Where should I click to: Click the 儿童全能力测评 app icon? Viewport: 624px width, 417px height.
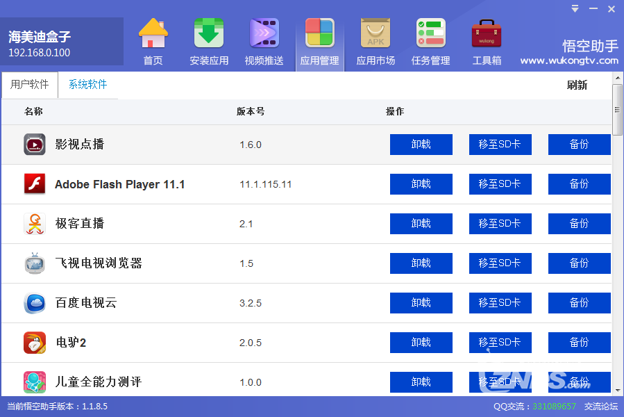(35, 382)
